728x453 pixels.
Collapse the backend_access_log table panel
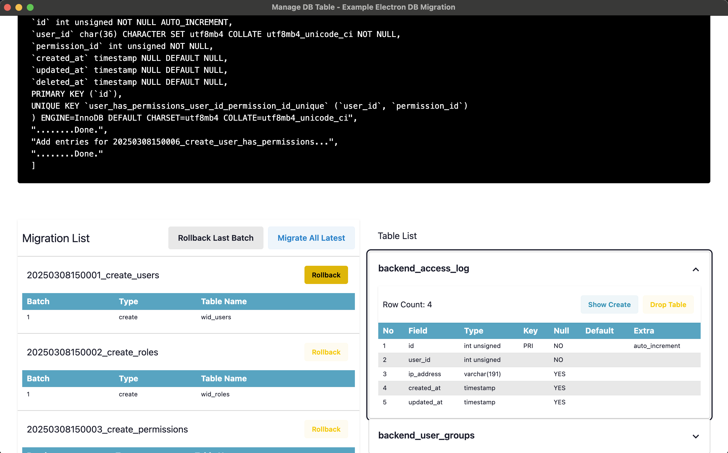(x=695, y=269)
